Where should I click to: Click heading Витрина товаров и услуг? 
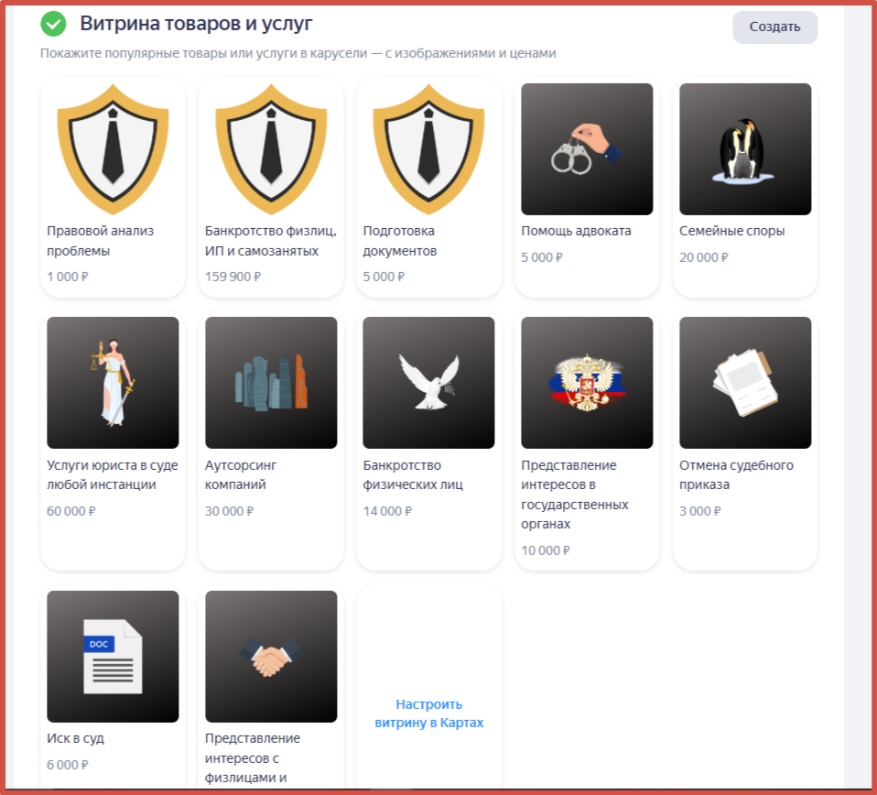click(x=196, y=24)
